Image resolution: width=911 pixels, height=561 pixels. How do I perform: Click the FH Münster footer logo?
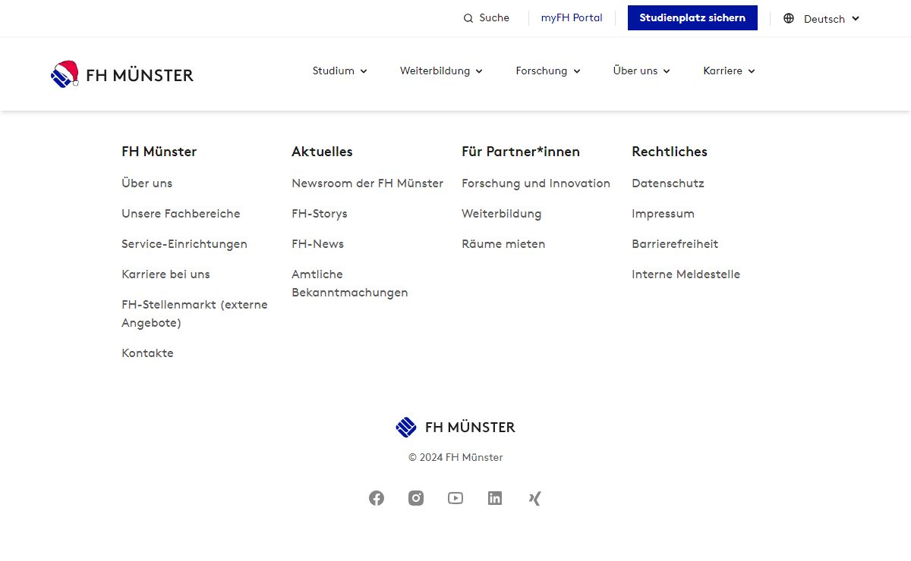pyautogui.click(x=455, y=428)
